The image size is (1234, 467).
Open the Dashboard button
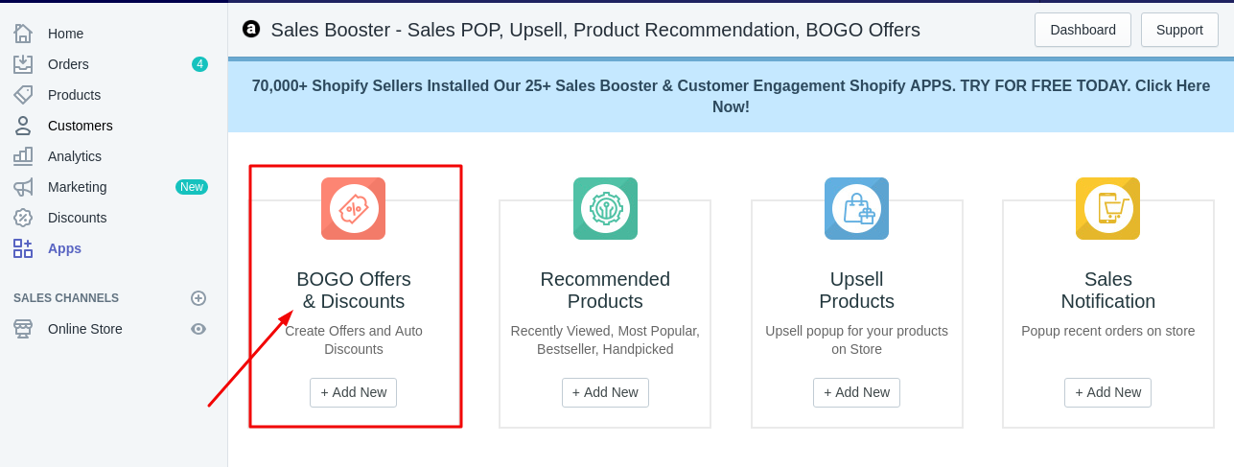coord(1083,30)
